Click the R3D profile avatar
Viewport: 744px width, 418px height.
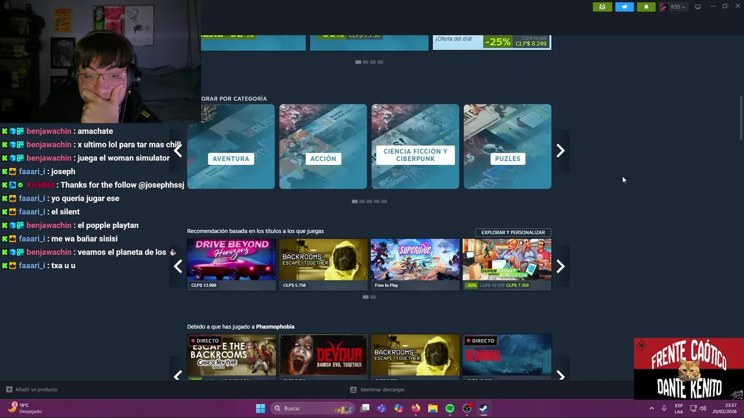pyautogui.click(x=664, y=7)
